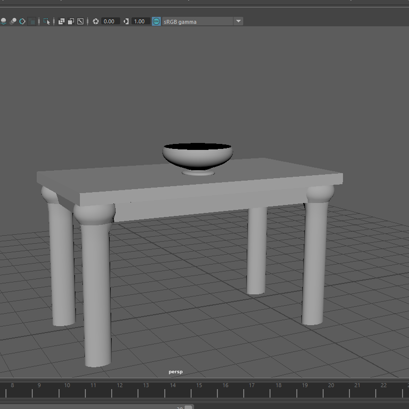
Task: Enable X-ray joints display
Action: pyautogui.click(x=80, y=21)
